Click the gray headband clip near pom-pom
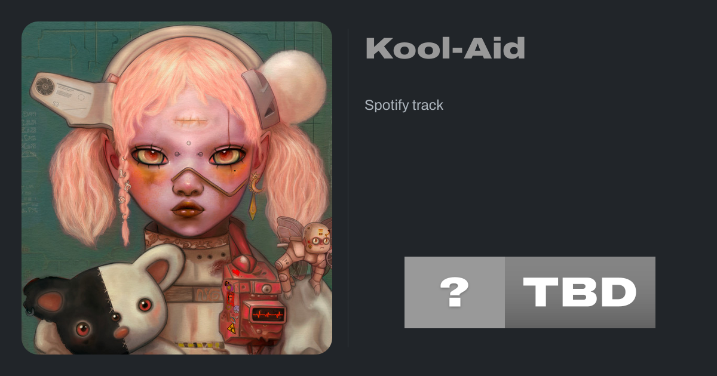 click(261, 91)
